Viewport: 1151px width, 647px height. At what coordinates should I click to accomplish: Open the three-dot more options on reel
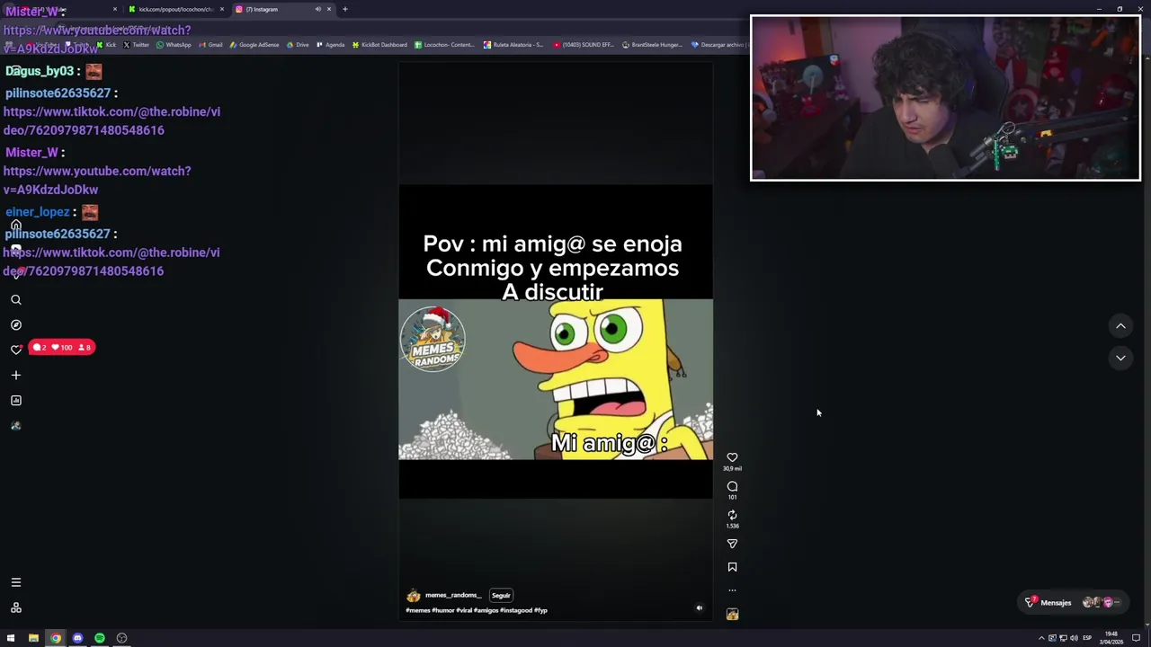732,590
